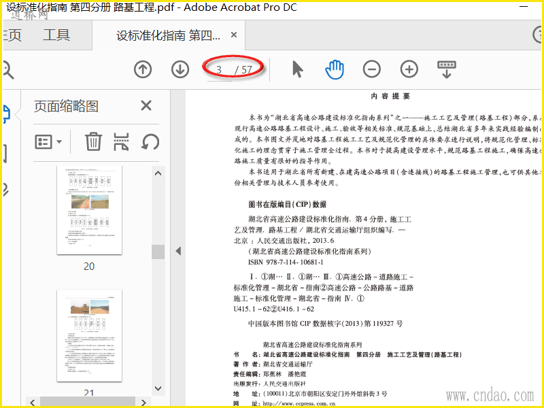Click the scrolling page display icon

[x=447, y=69]
